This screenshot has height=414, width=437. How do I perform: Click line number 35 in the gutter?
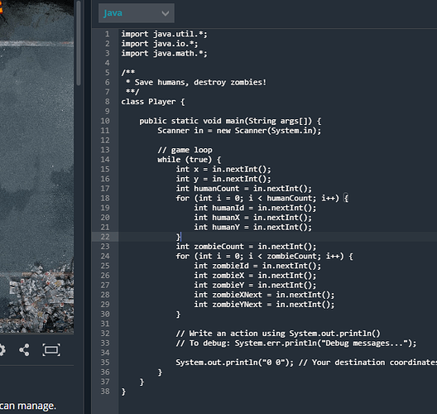point(105,363)
